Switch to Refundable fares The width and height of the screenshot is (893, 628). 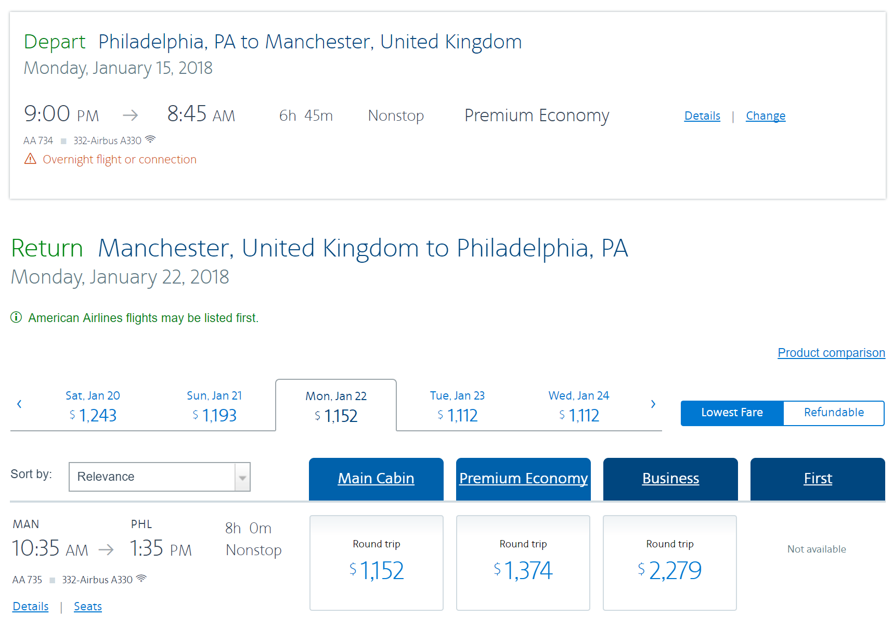pyautogui.click(x=833, y=413)
